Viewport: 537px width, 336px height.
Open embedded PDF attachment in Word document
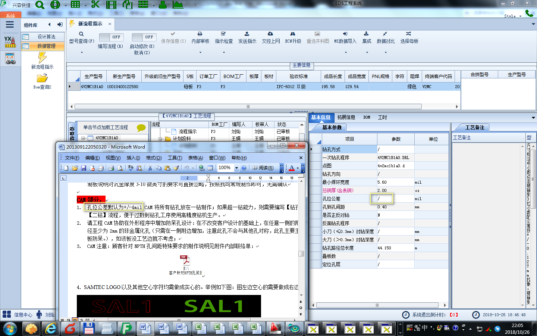(x=185, y=265)
